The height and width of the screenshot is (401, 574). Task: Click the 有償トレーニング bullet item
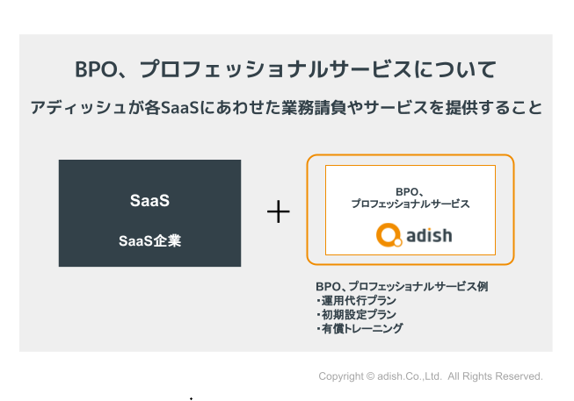360,328
